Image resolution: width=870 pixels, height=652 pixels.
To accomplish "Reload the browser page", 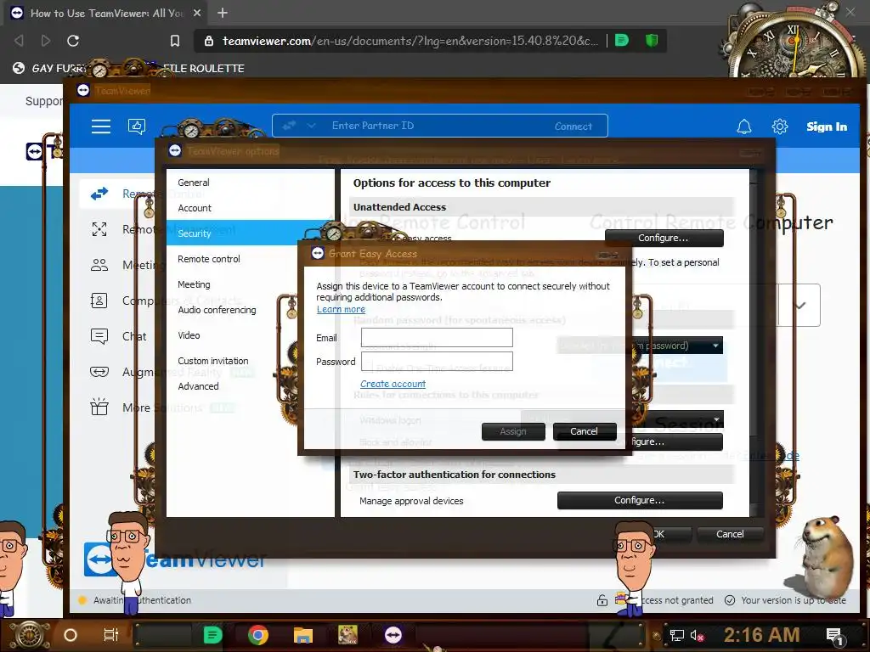I will point(73,41).
